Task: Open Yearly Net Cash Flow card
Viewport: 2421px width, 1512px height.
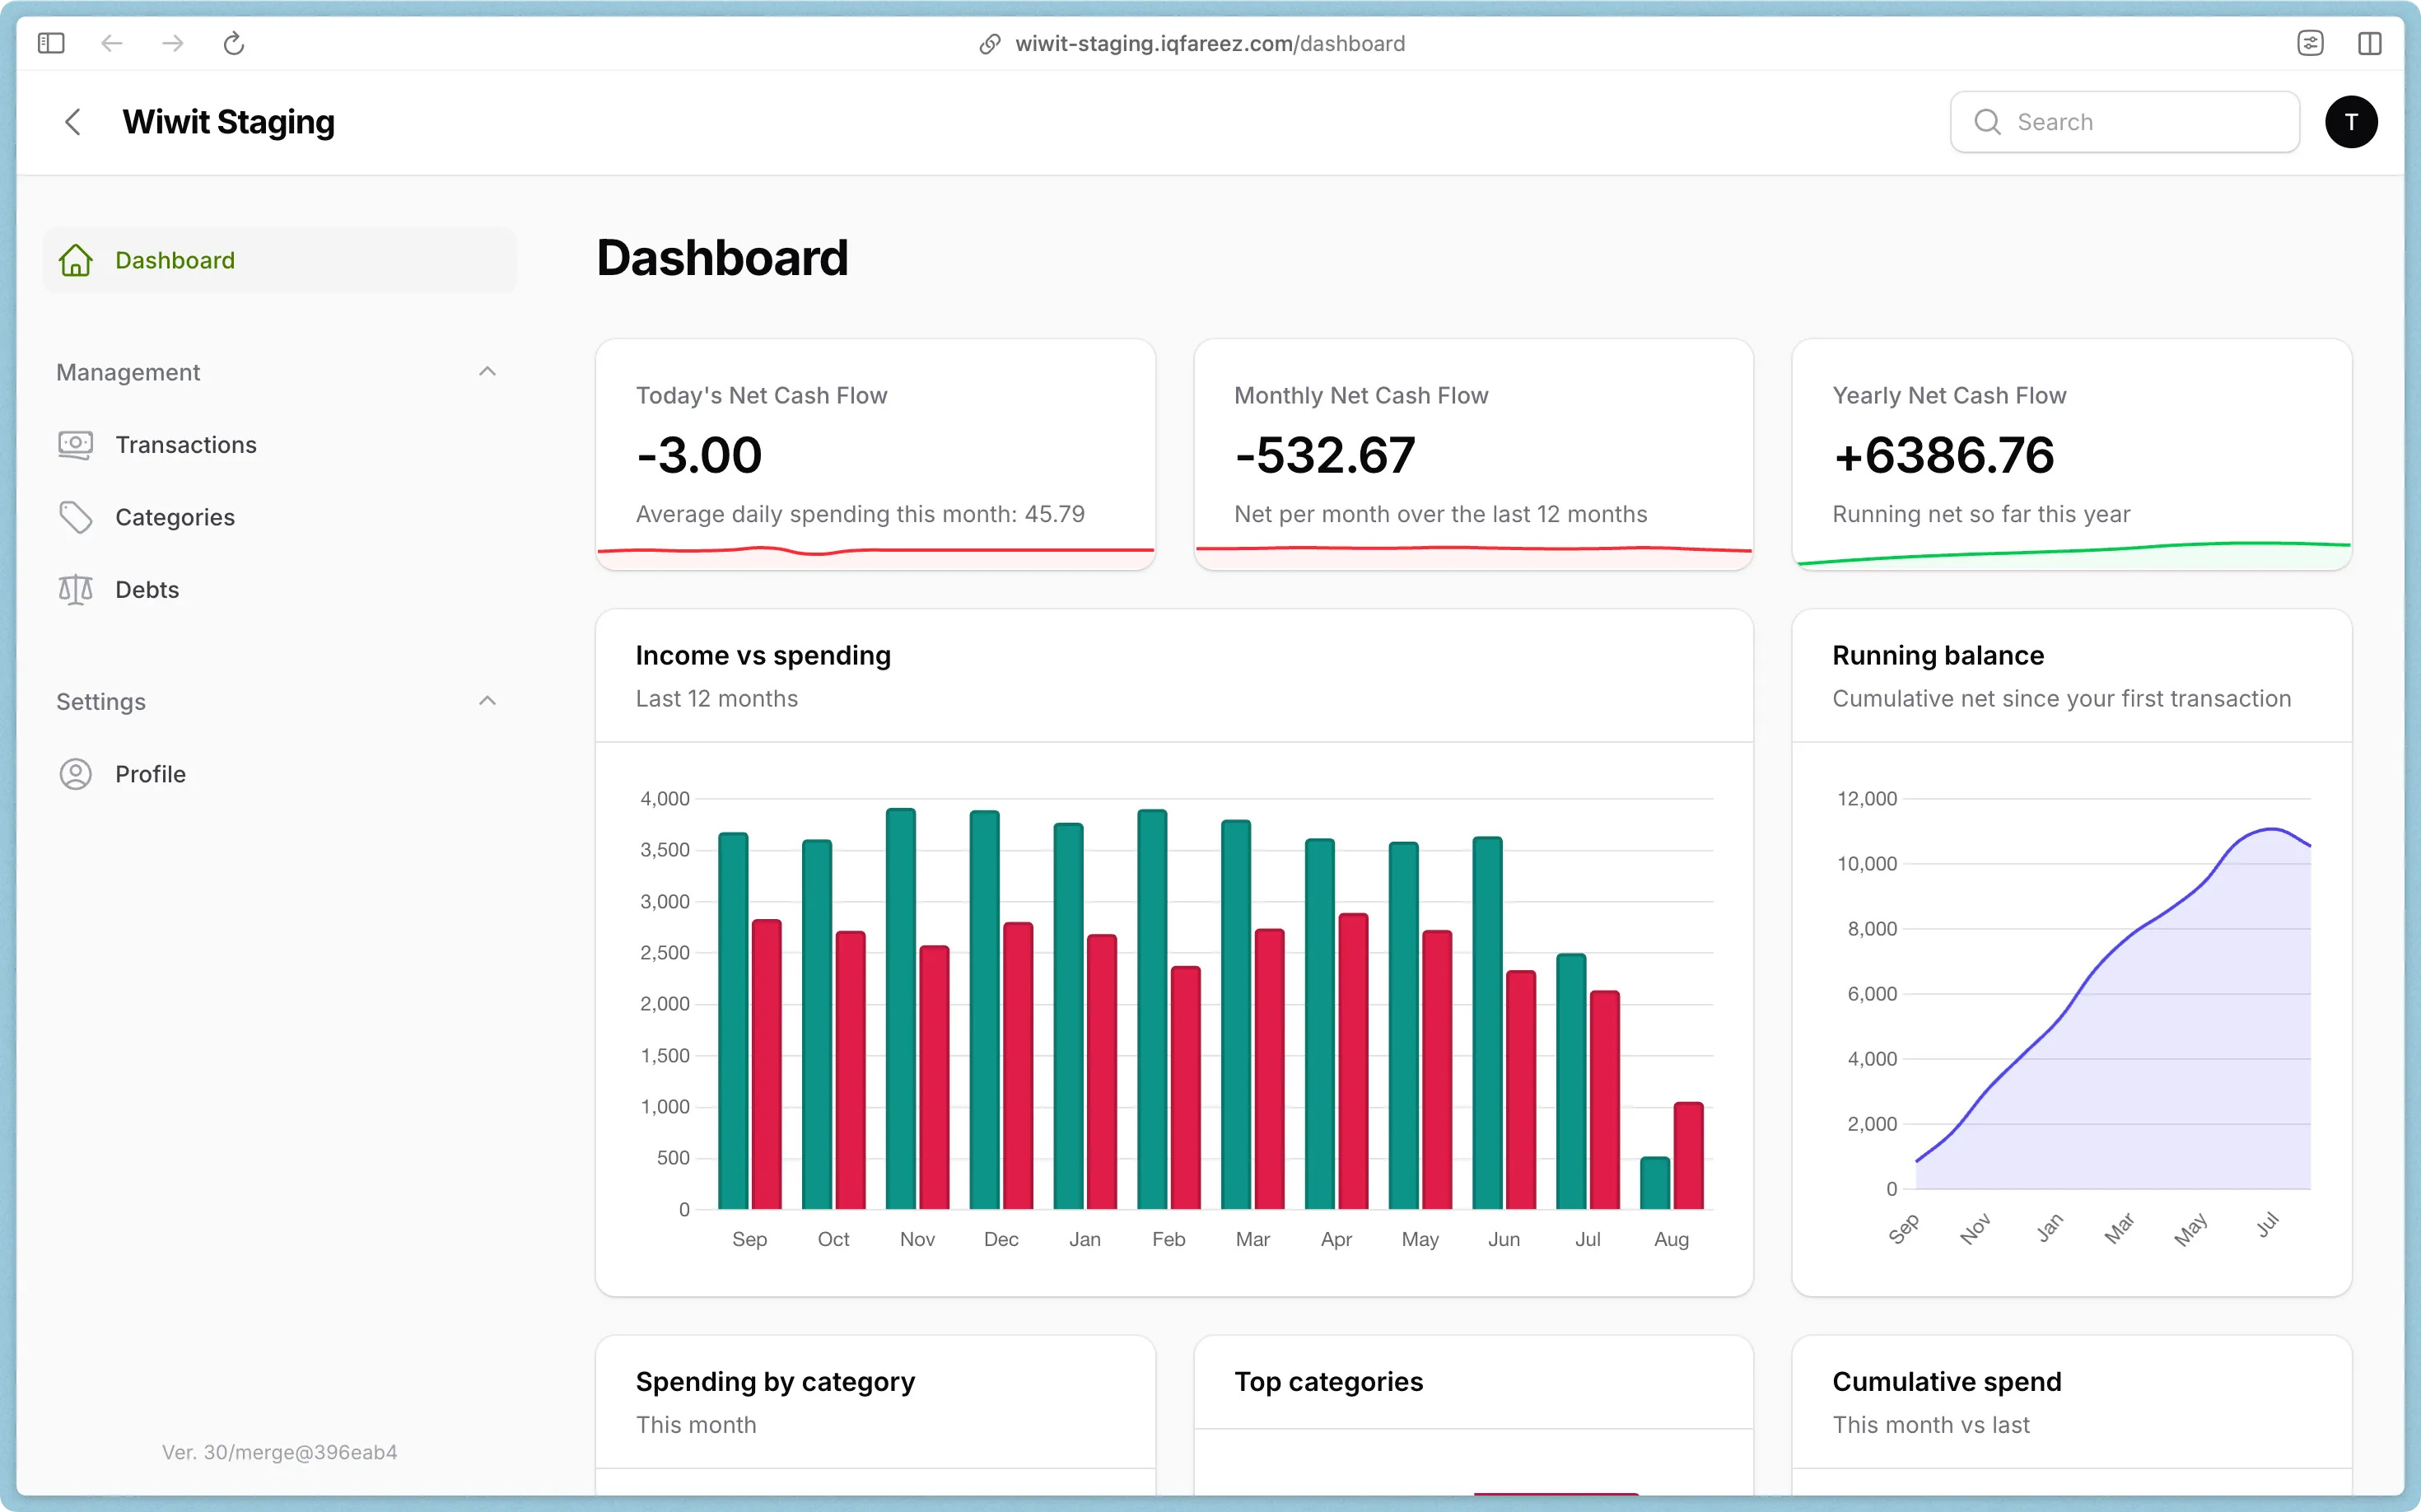Action: tap(2071, 455)
